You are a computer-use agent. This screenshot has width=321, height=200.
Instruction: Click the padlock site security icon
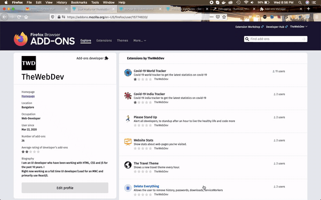pyautogui.click(x=59, y=17)
